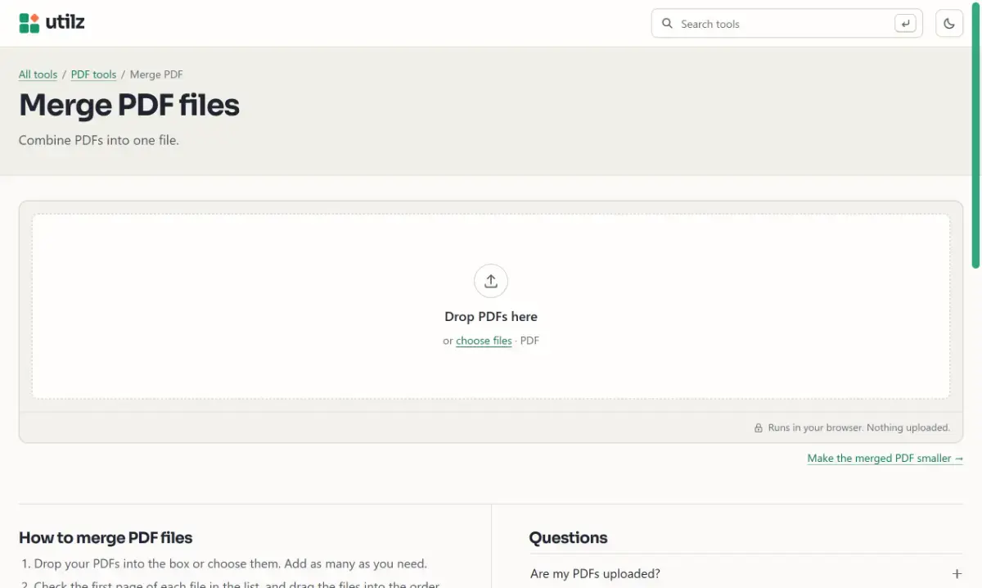
Task: Click the enter key icon in search
Action: point(905,24)
